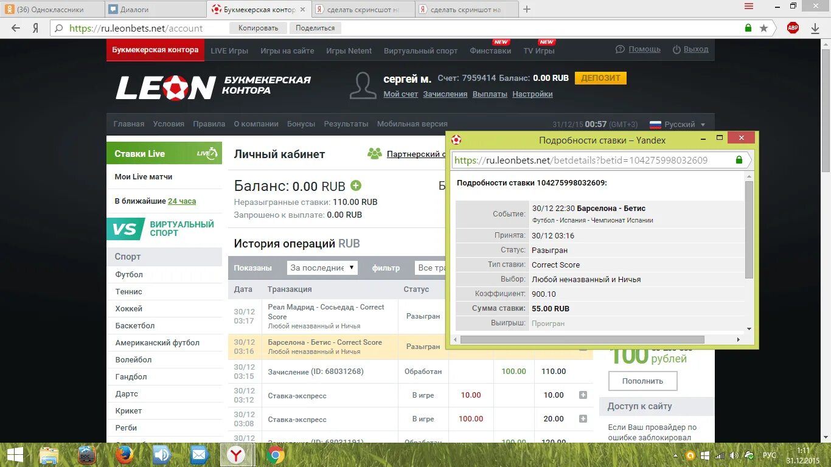Click the green padlock in main address bar

[x=748, y=28]
